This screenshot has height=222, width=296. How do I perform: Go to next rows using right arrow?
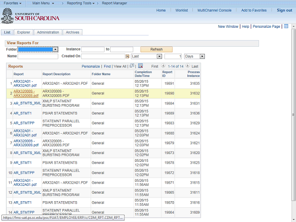[x=188, y=66]
